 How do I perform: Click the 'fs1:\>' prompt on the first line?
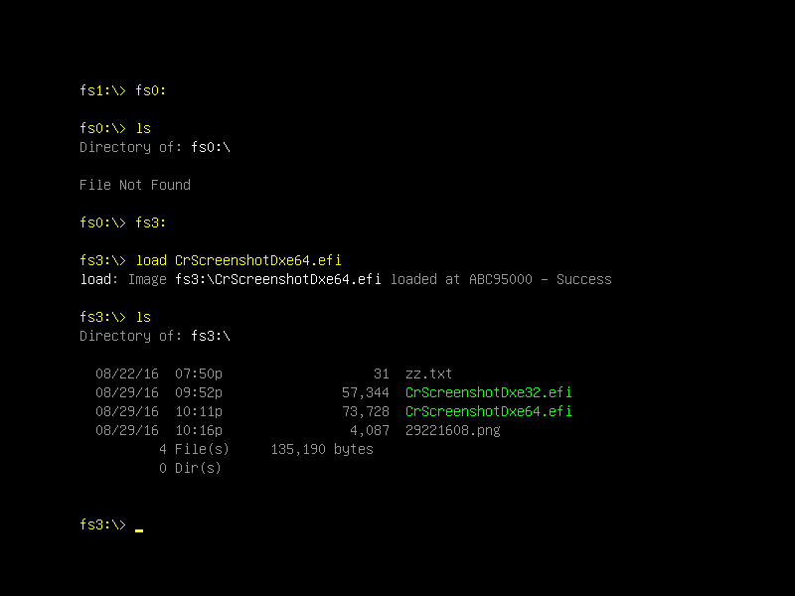[x=102, y=90]
